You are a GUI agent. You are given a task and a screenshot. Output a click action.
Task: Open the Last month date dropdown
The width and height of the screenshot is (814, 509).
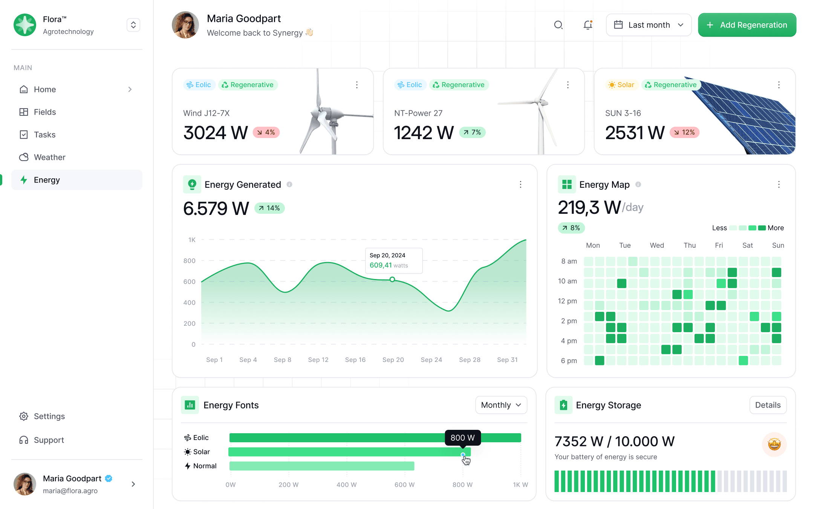649,25
